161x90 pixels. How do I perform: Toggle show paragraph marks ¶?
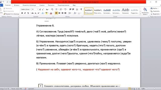click(81, 9)
